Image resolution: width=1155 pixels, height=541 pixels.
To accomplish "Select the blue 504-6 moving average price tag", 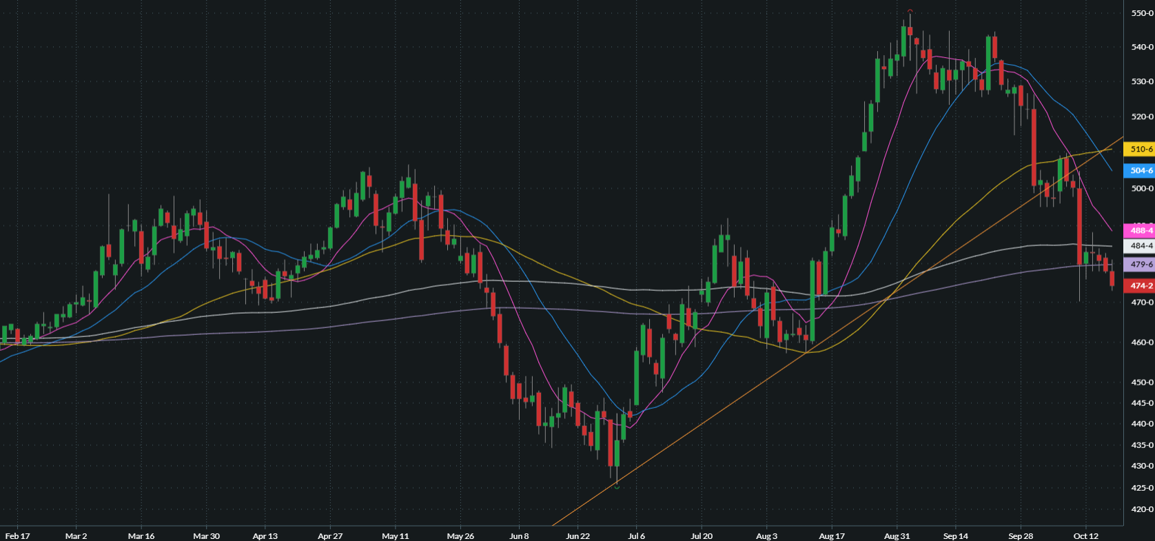I will pos(1139,170).
